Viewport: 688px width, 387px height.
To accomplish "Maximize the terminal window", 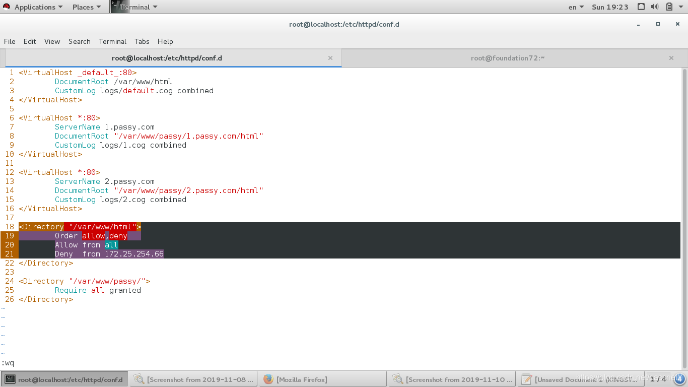I will (x=658, y=24).
